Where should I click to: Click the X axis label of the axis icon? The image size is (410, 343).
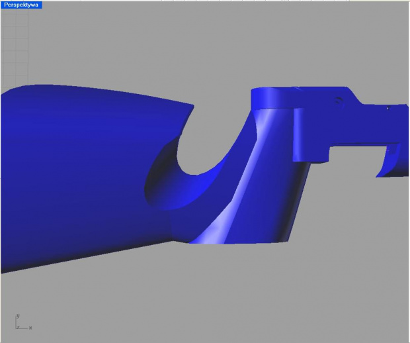click(x=30, y=328)
